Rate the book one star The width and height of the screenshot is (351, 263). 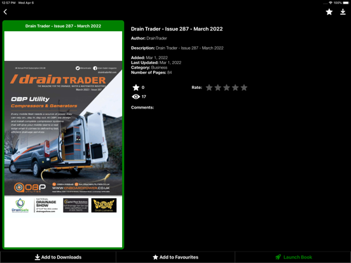pos(209,88)
